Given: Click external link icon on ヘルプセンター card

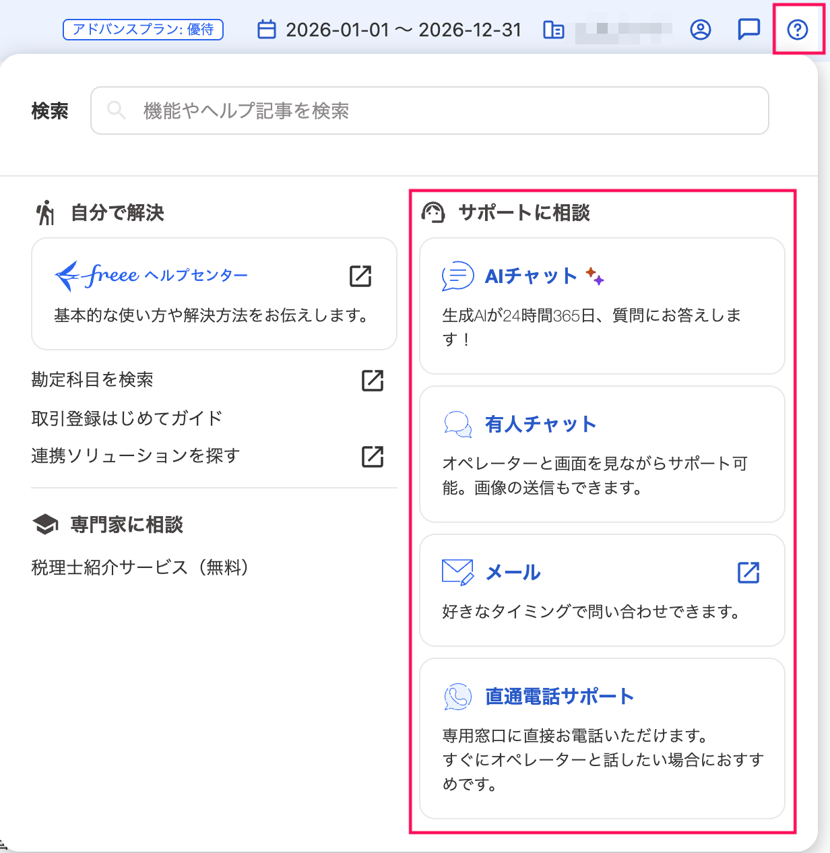Looking at the screenshot, I should [x=360, y=276].
